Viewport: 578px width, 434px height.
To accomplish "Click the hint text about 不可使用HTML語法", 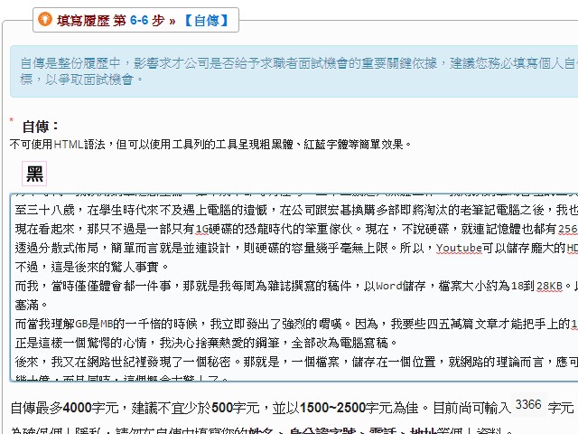I will [x=212, y=144].
